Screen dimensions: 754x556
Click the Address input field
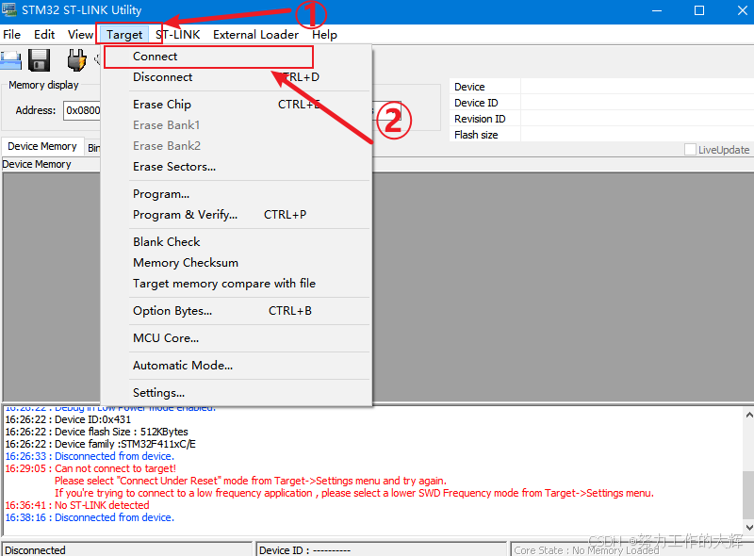coord(82,110)
